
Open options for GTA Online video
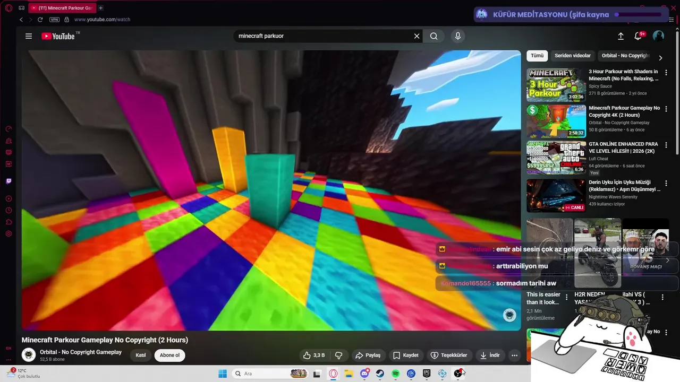(x=666, y=145)
